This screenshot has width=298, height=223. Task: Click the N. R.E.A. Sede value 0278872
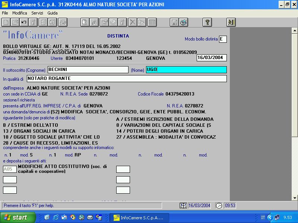coord(99,94)
